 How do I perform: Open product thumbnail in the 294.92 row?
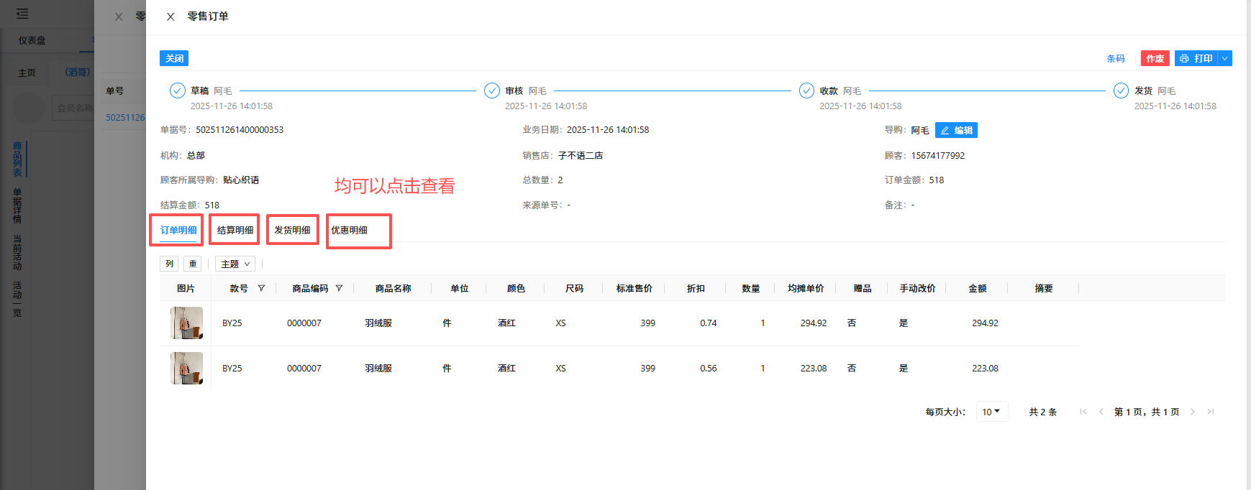(x=186, y=323)
